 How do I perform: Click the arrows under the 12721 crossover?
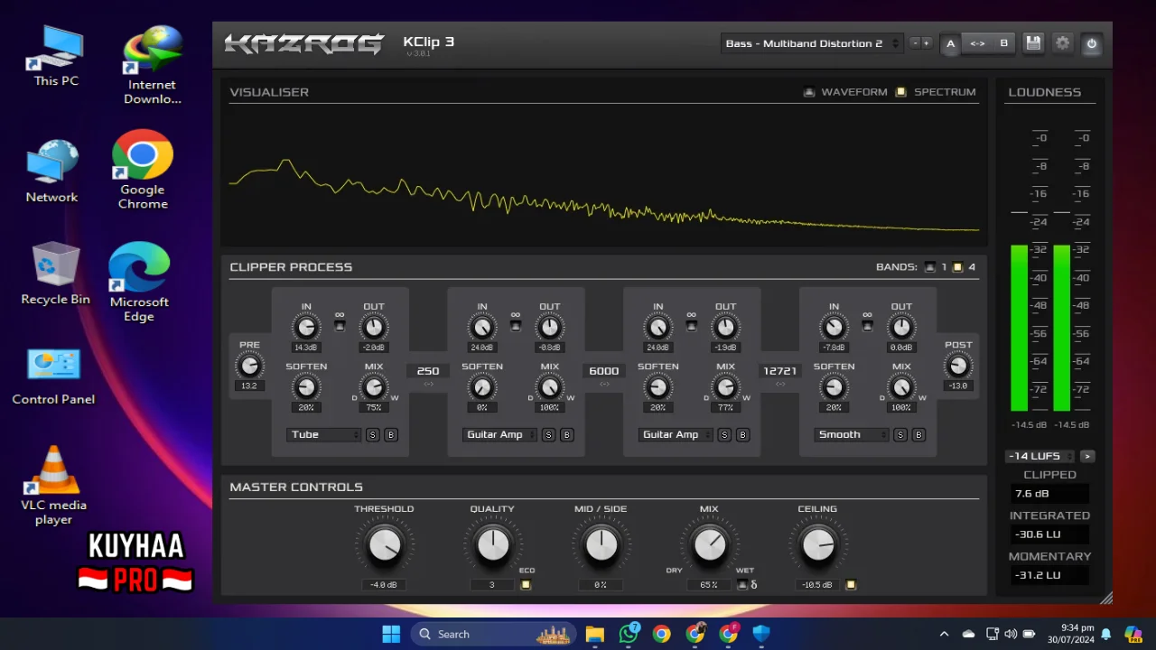[x=780, y=384]
